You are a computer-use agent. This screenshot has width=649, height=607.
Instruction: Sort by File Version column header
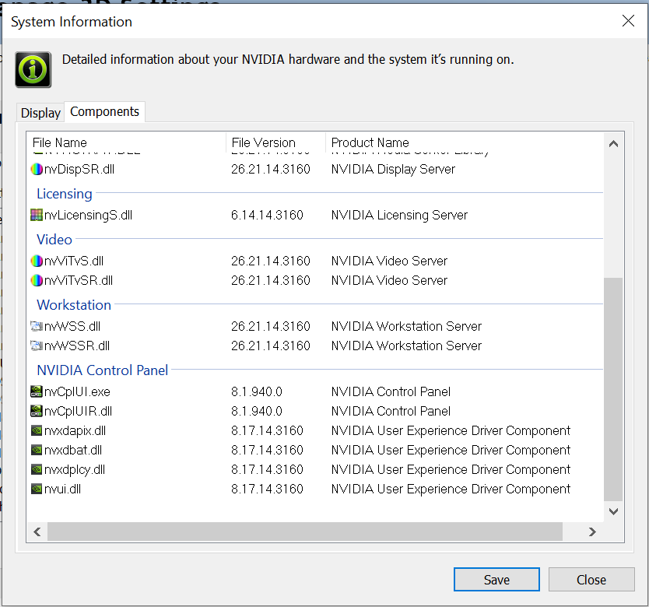pyautogui.click(x=276, y=142)
